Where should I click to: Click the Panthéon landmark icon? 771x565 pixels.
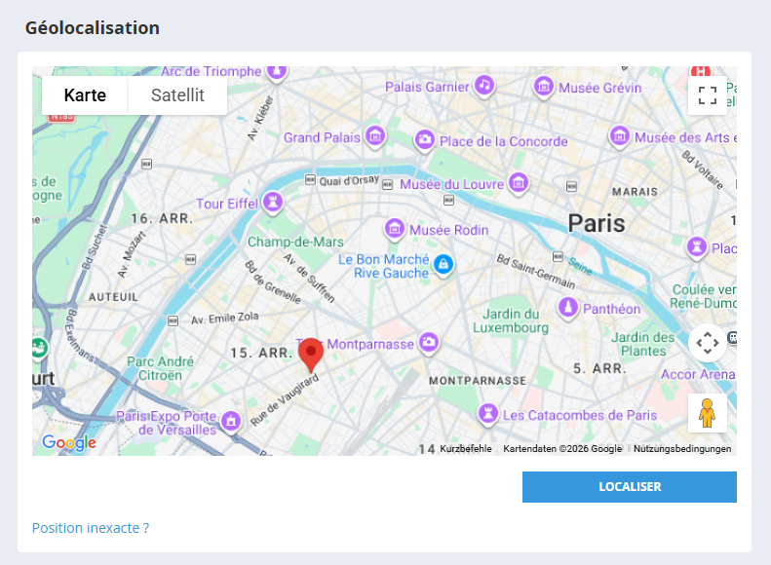(x=568, y=308)
